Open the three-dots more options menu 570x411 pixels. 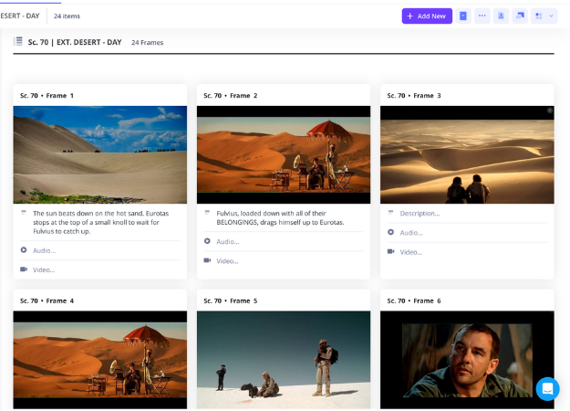[x=482, y=16]
